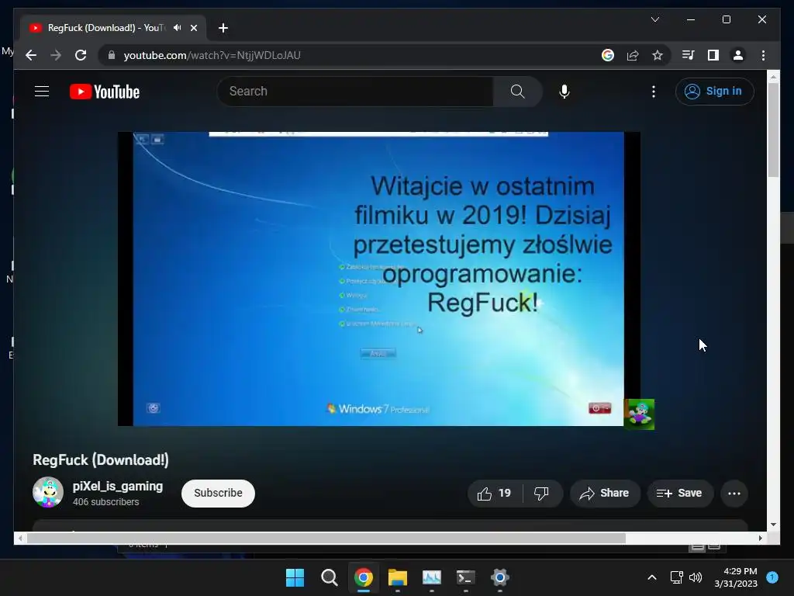Open File Explorer from the taskbar
This screenshot has height=596, width=794.
coord(398,577)
